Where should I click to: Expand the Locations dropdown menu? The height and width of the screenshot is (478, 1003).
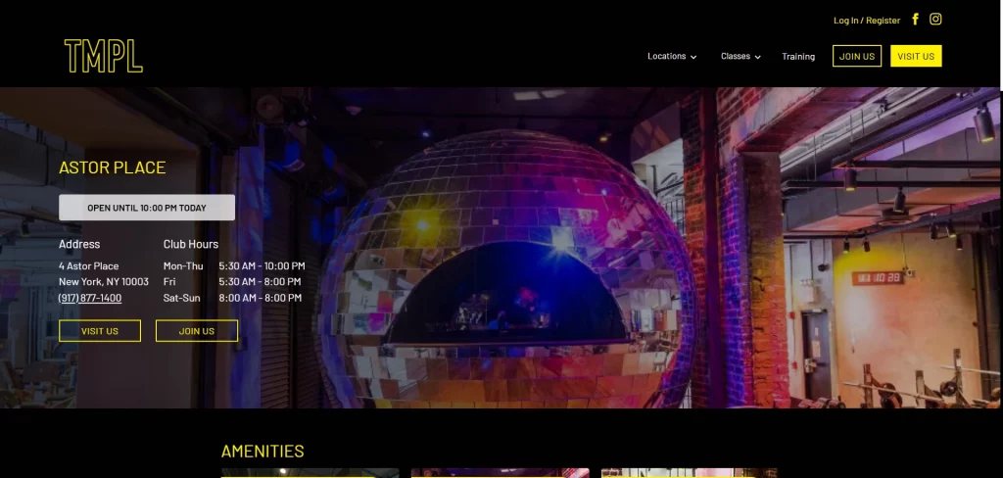(x=672, y=56)
